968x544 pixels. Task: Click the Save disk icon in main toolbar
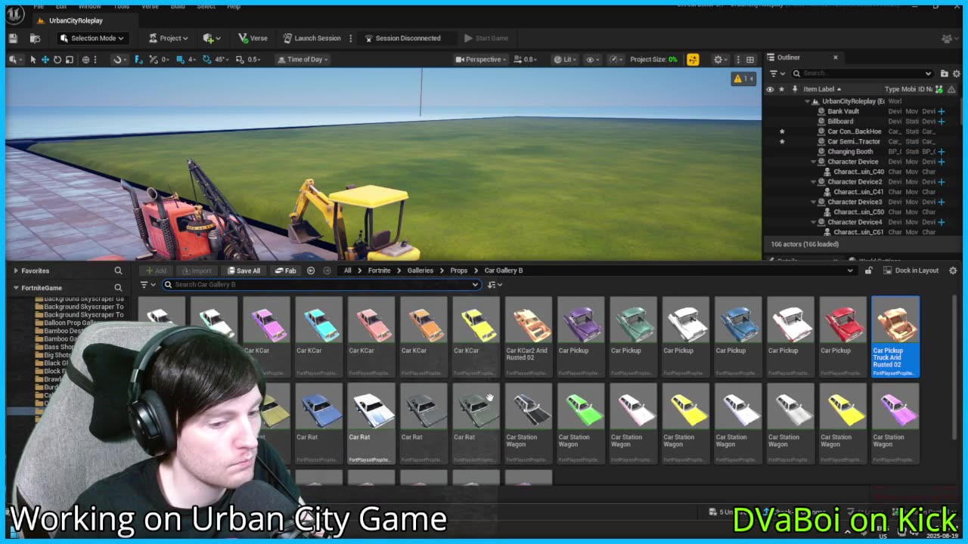click(13, 38)
